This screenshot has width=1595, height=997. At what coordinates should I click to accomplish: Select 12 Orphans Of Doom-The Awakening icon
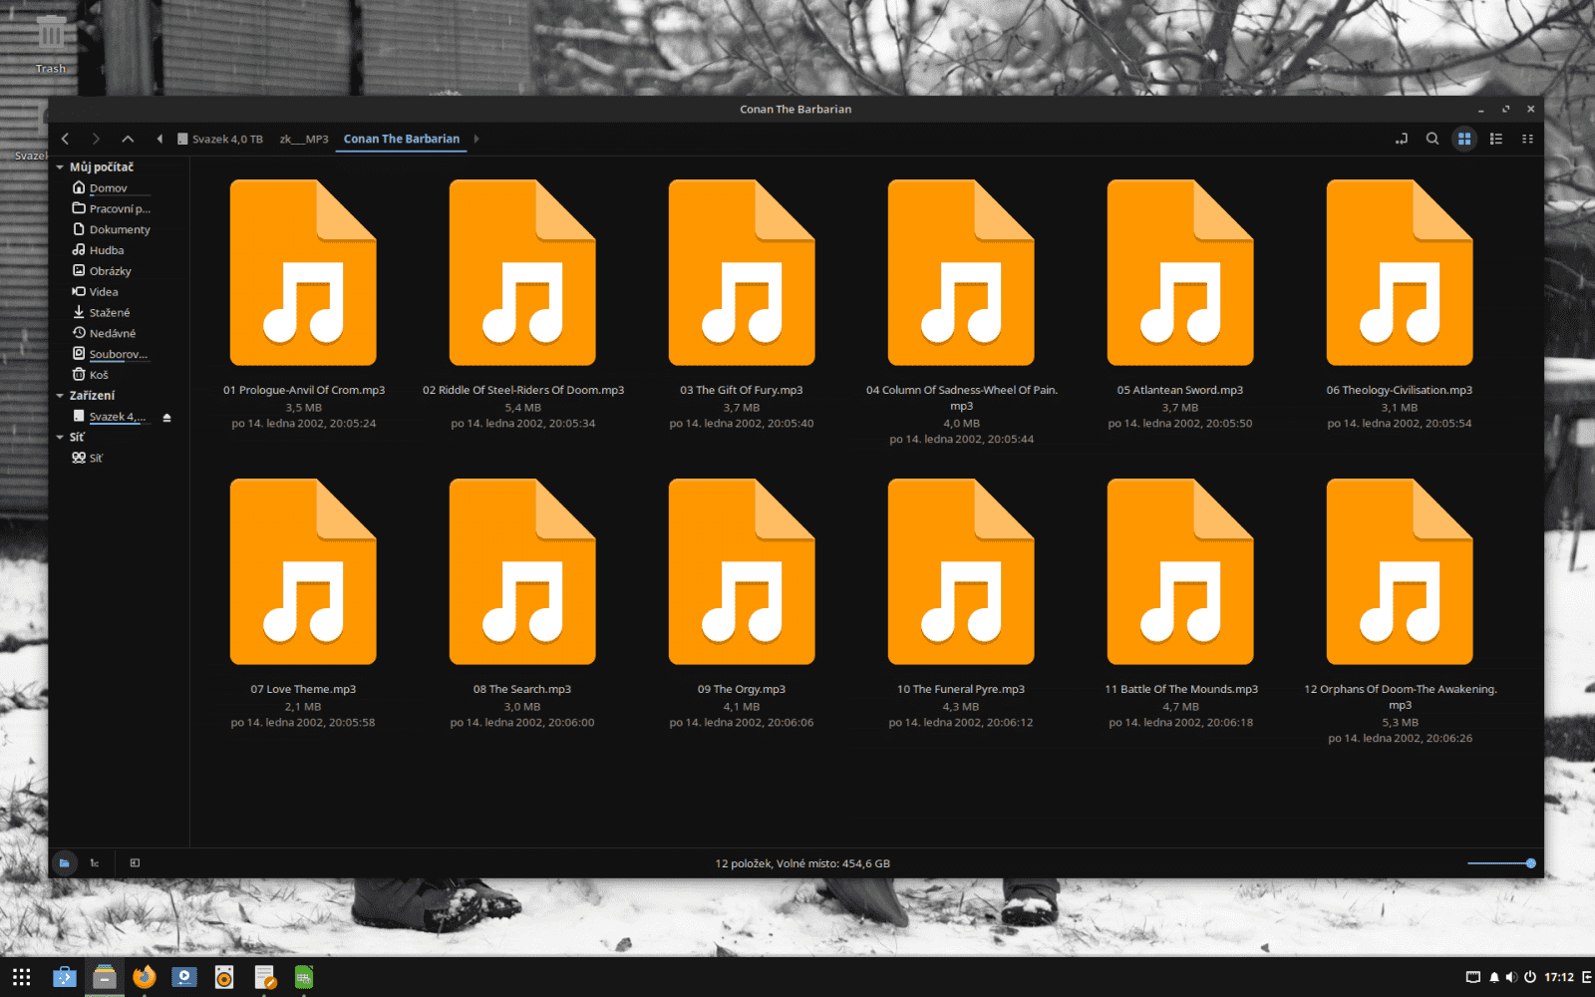[x=1400, y=571]
